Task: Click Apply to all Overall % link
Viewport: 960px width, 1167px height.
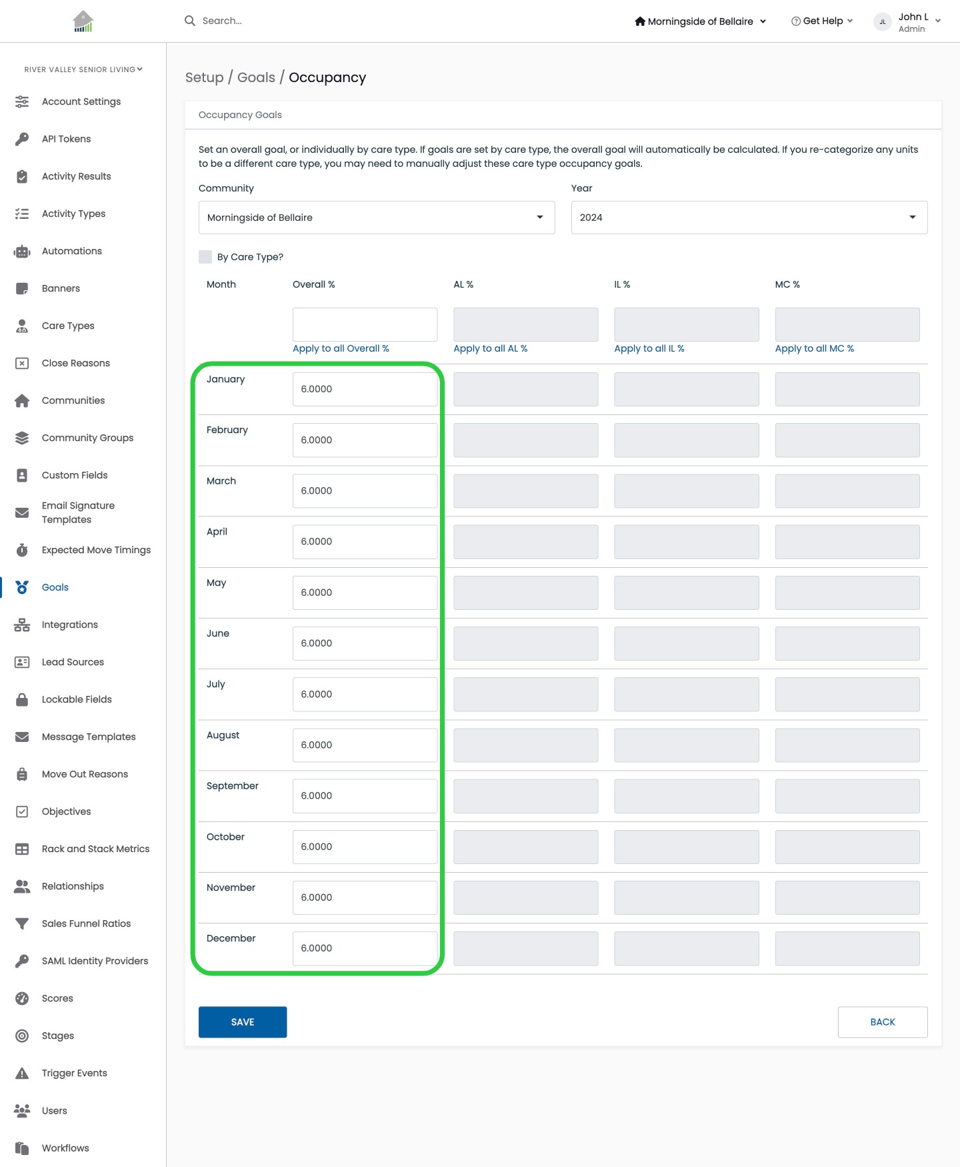Action: [x=341, y=348]
